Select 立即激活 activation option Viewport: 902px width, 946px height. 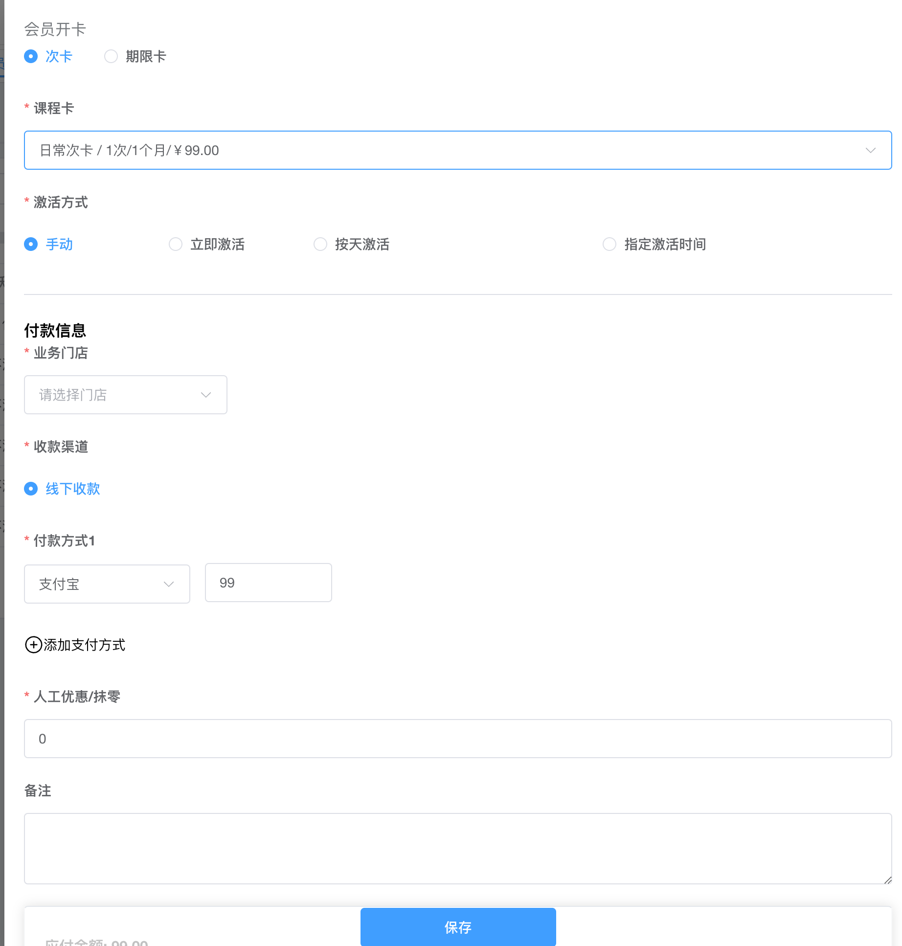coord(176,244)
